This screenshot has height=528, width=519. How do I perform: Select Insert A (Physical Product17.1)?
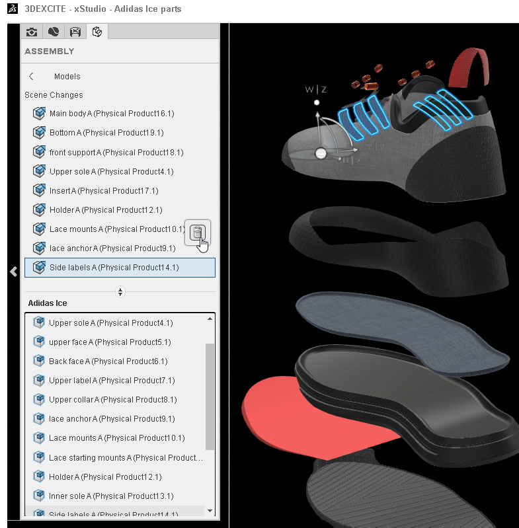click(120, 191)
